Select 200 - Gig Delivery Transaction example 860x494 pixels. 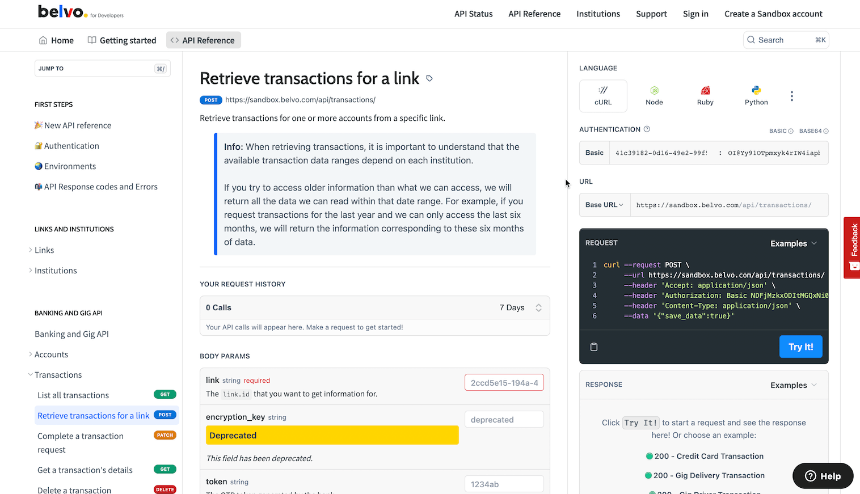pyautogui.click(x=705, y=475)
